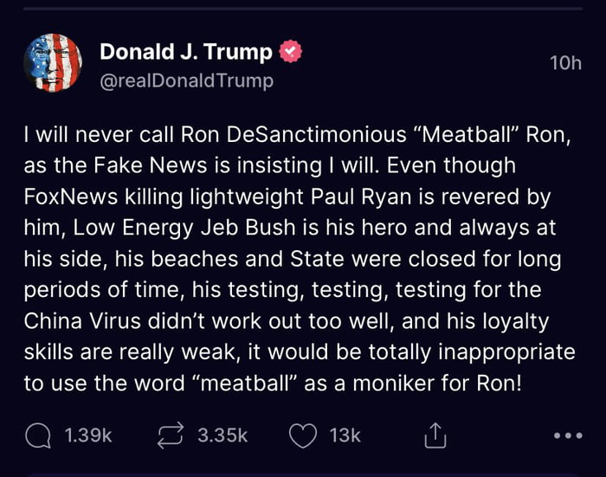Open the three-dot more options menu

[568, 436]
